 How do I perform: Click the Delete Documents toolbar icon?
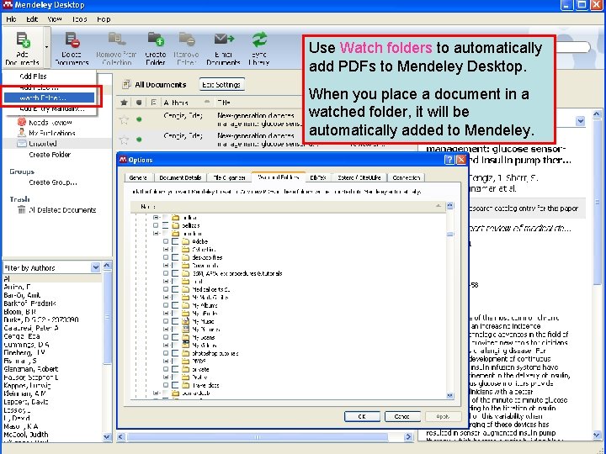point(72,40)
